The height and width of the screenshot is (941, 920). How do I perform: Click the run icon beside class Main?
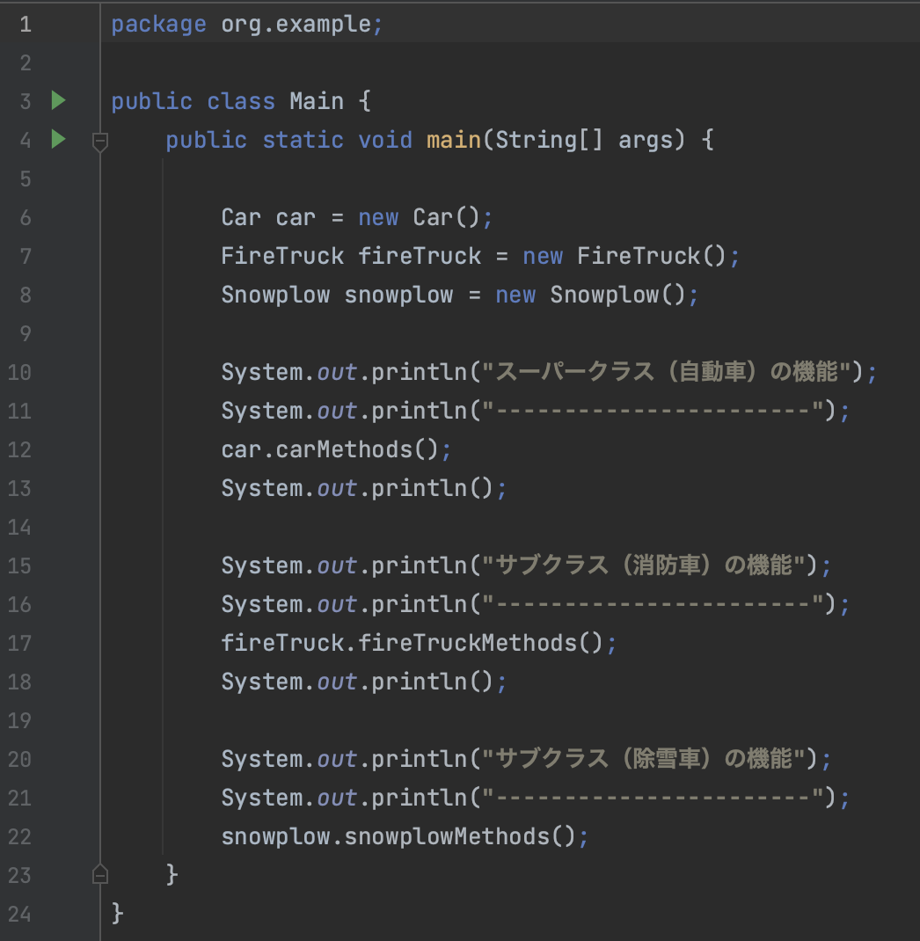58,101
